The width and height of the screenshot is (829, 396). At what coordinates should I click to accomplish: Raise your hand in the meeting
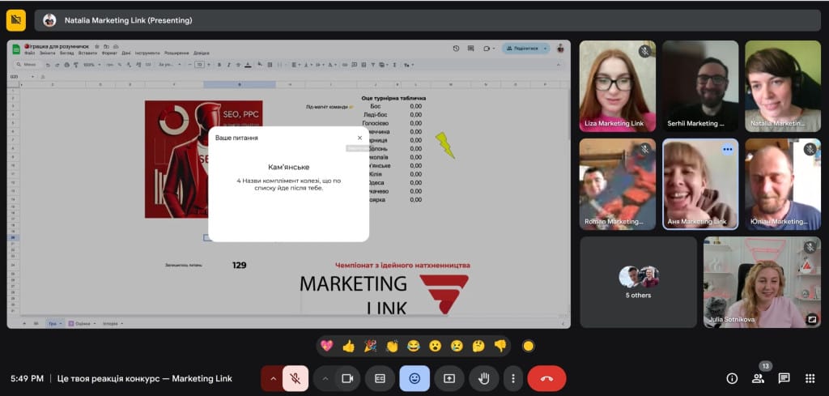pyautogui.click(x=484, y=378)
